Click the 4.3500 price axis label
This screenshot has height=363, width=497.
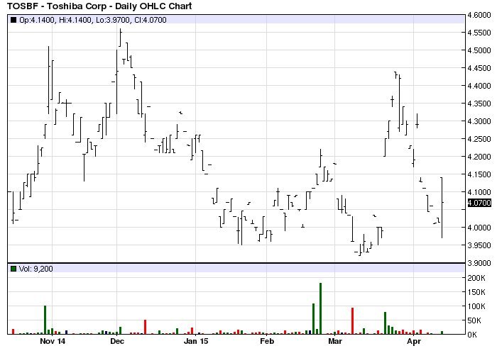tap(479, 104)
